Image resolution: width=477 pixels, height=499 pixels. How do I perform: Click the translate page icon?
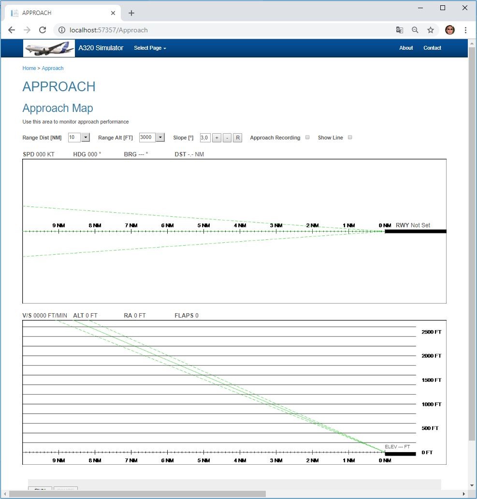399,30
